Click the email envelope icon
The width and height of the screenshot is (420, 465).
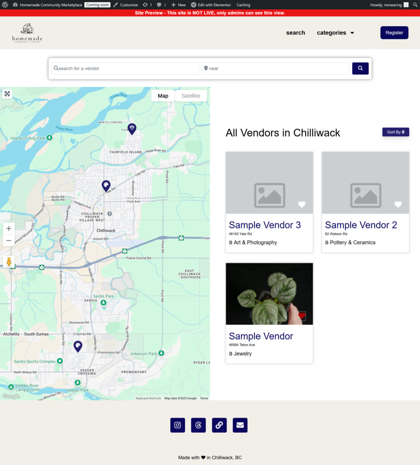(x=240, y=425)
